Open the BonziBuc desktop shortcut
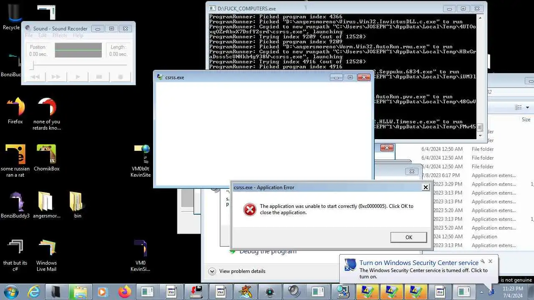Screen dimensions: 534x300 [11, 64]
